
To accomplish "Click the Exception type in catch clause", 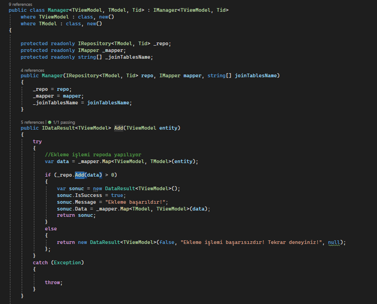I will coord(68,262).
